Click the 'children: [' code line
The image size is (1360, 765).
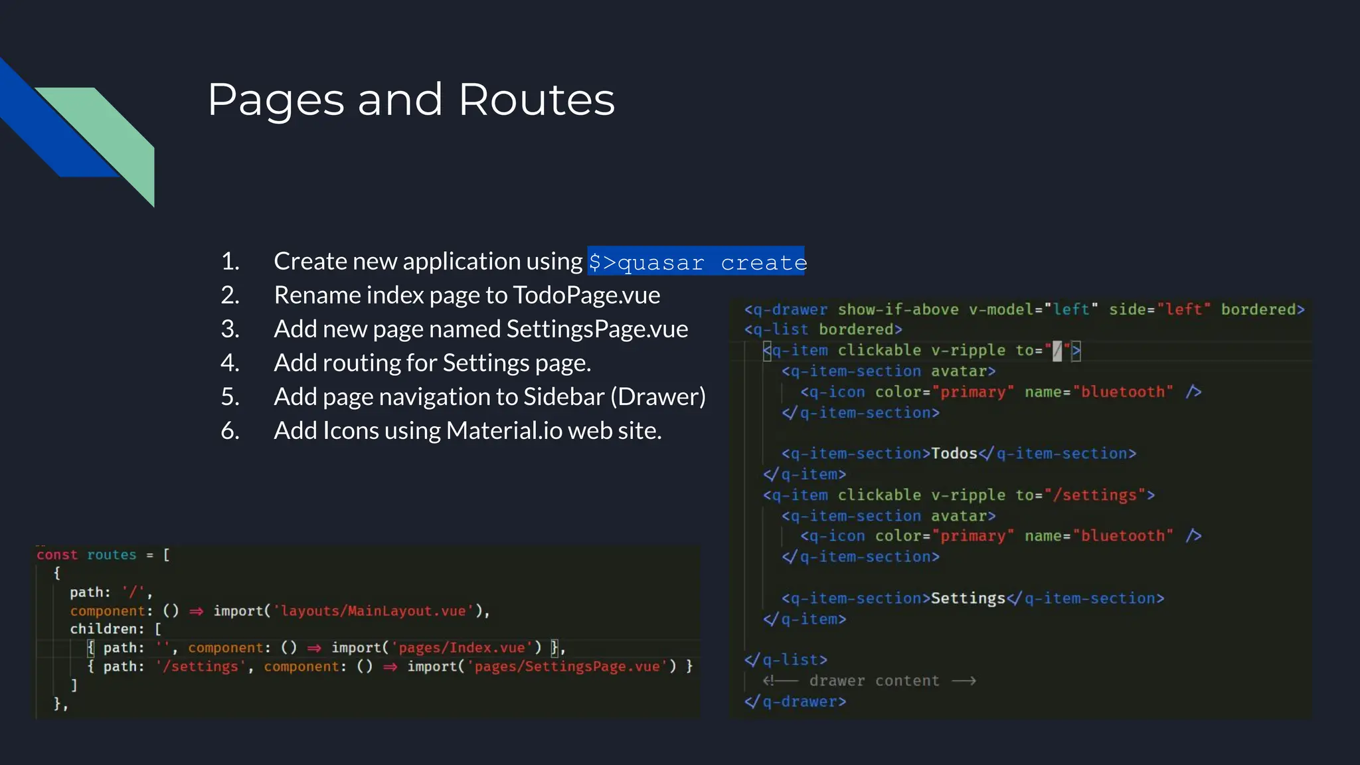(x=116, y=629)
